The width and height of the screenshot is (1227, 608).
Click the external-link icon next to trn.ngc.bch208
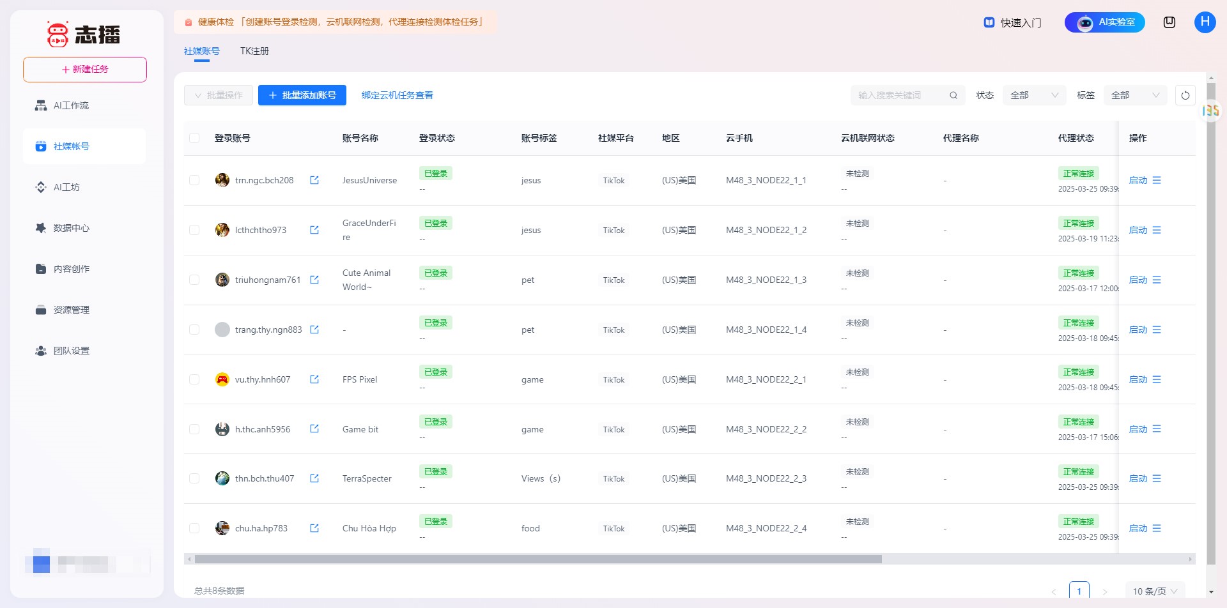[314, 180]
